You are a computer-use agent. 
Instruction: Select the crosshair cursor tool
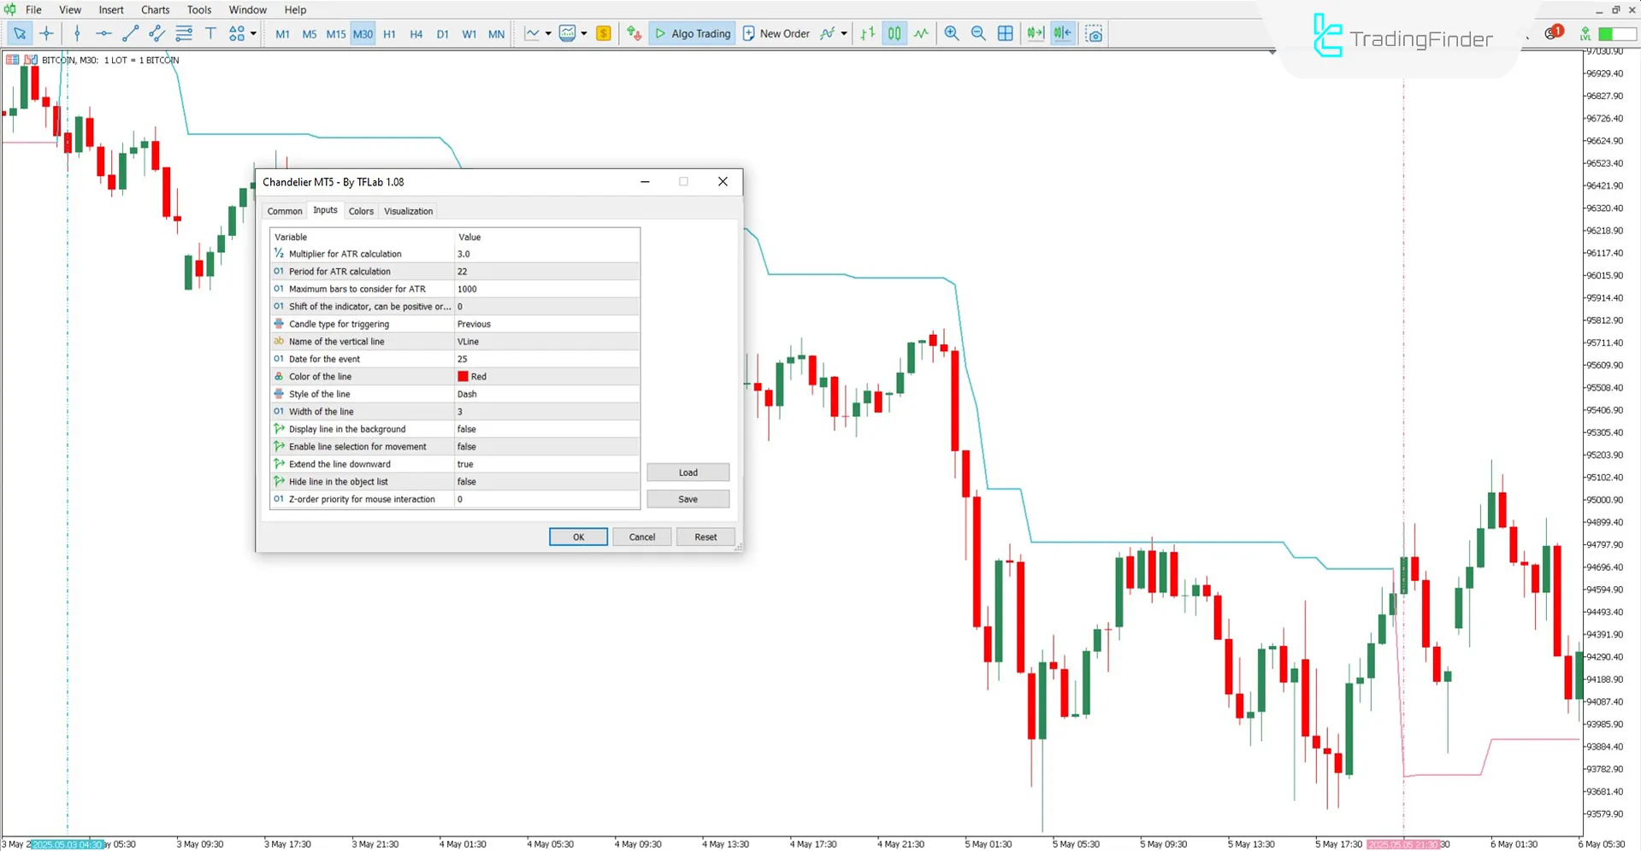[x=46, y=33]
